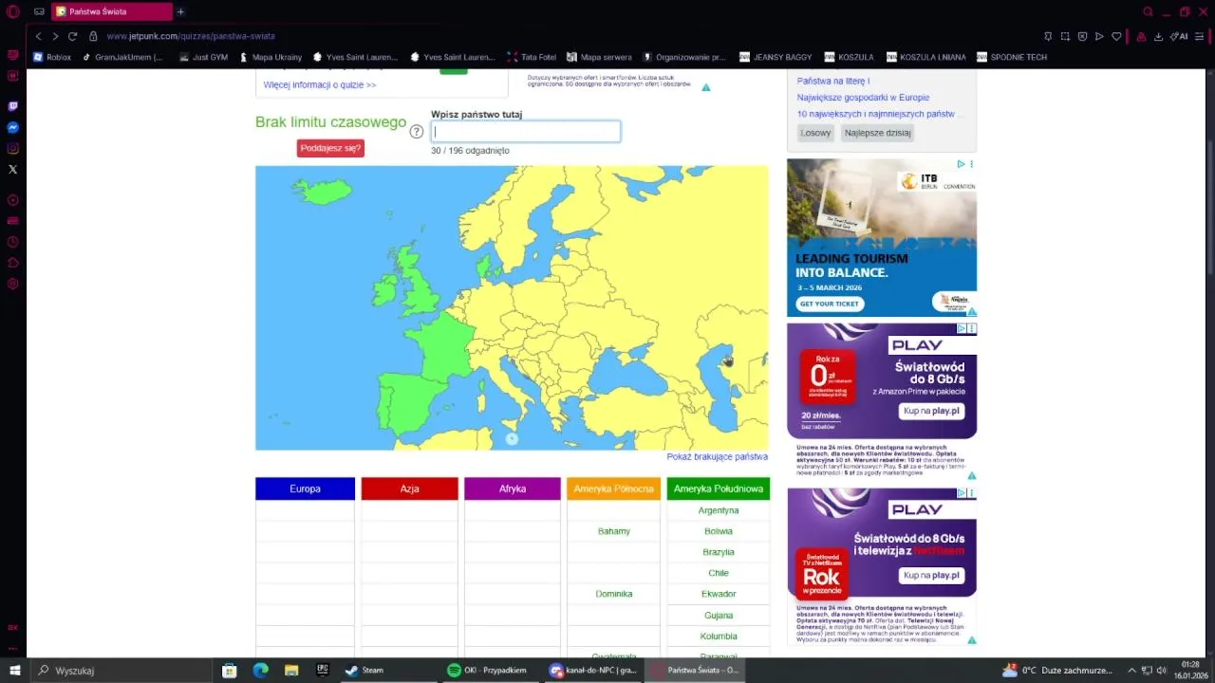
Task: Open Windows Start menu
Action: pos(14,670)
